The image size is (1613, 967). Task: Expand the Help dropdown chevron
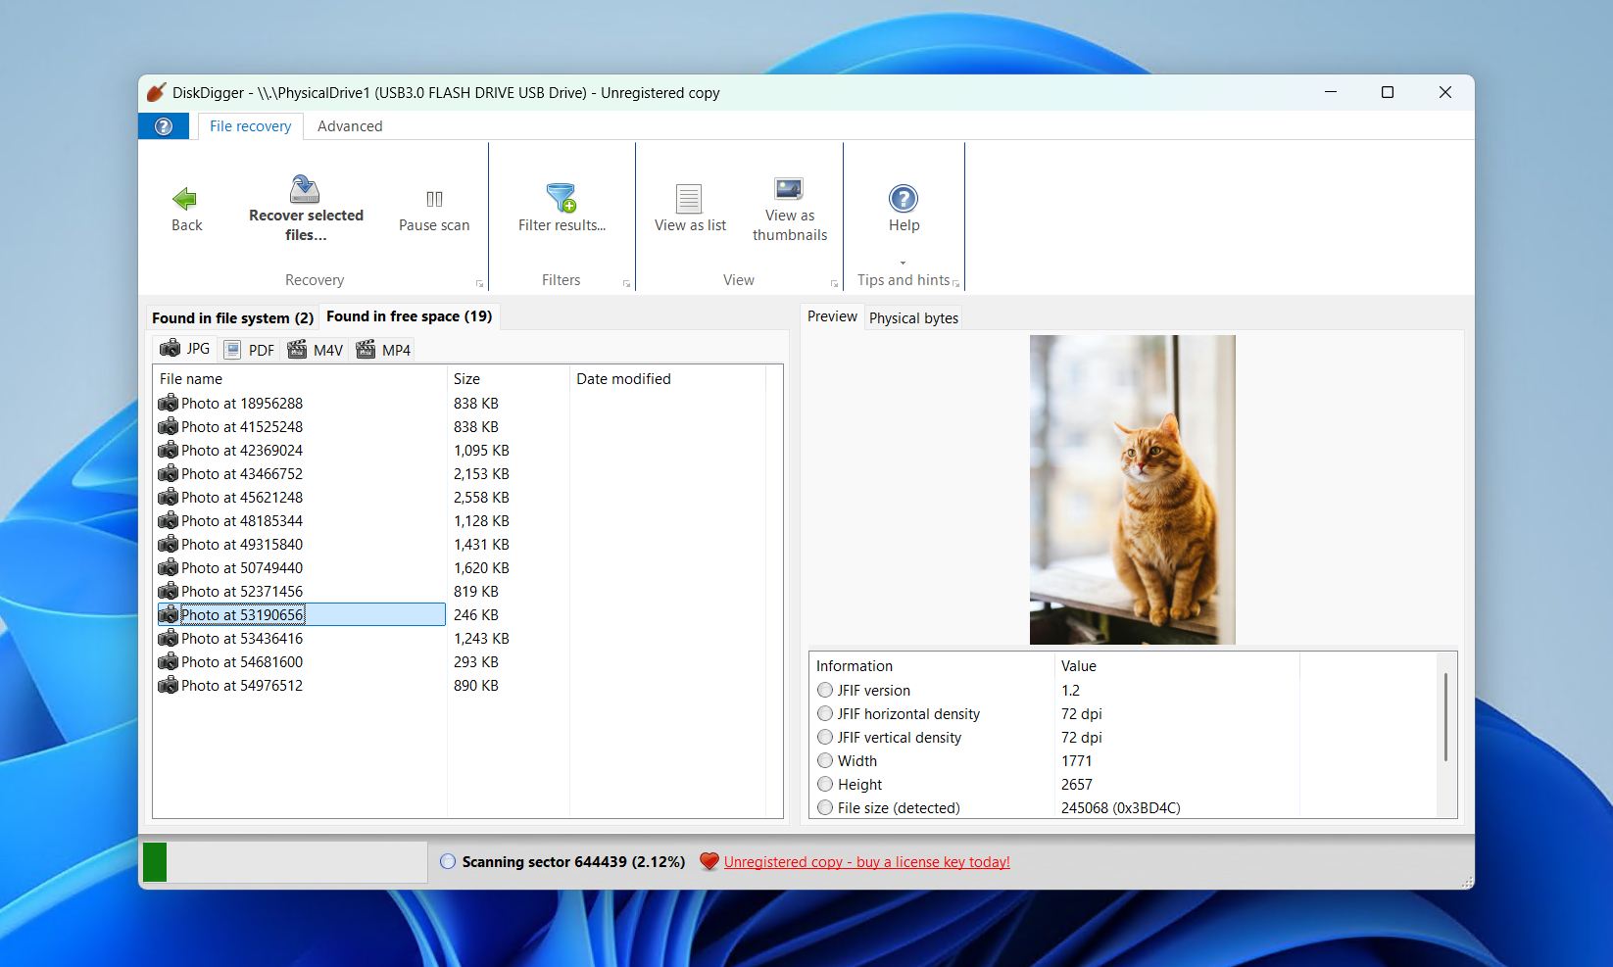903,263
